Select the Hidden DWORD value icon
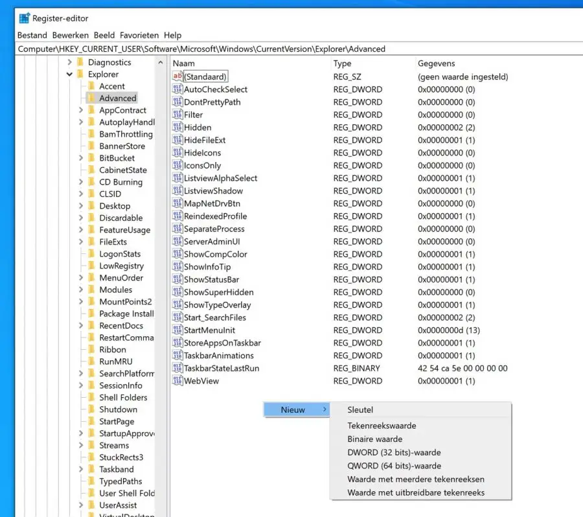The image size is (583, 517). click(x=177, y=127)
